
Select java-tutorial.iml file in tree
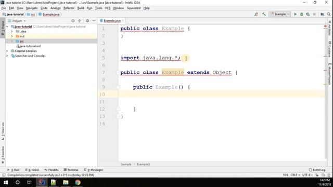pos(29,46)
